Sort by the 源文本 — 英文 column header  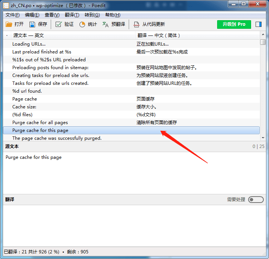73,36
